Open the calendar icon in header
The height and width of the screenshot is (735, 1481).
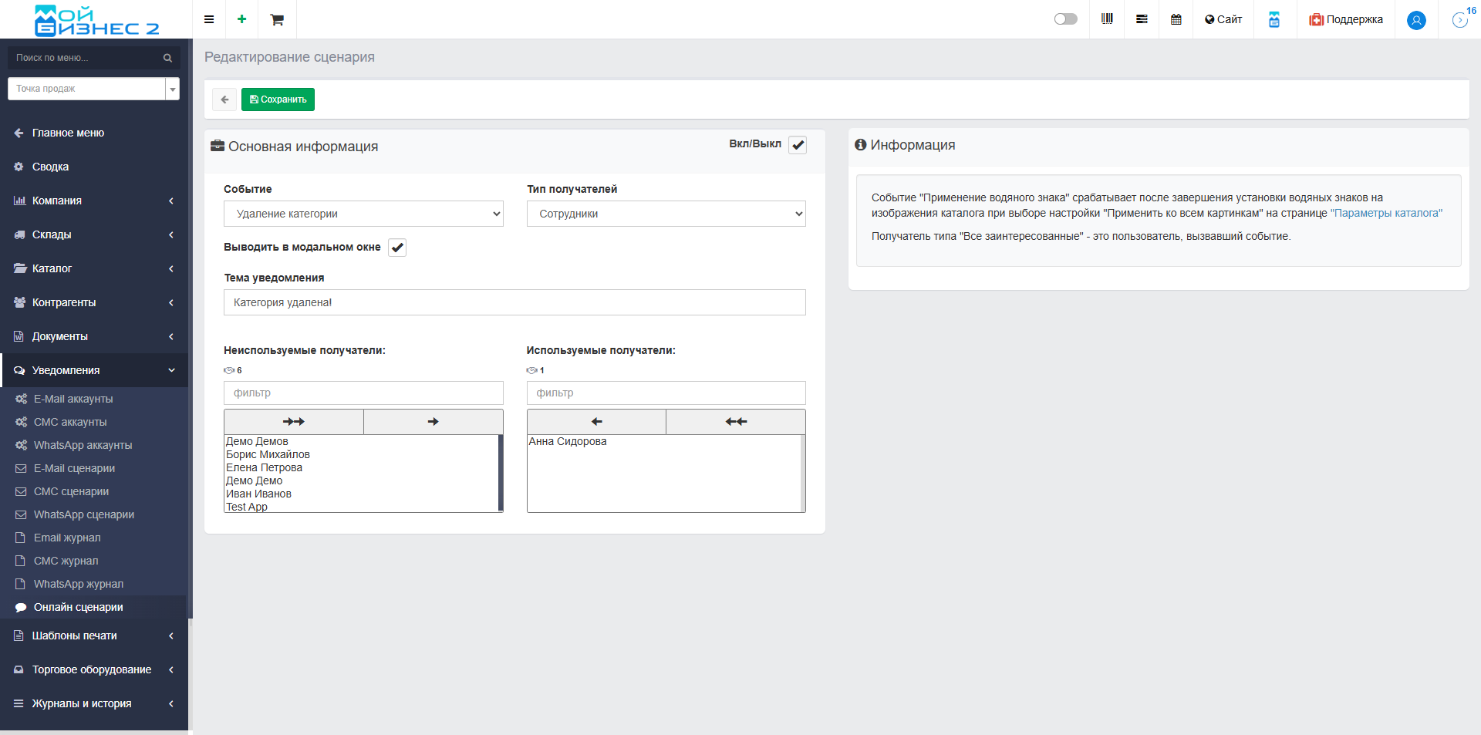click(x=1176, y=19)
